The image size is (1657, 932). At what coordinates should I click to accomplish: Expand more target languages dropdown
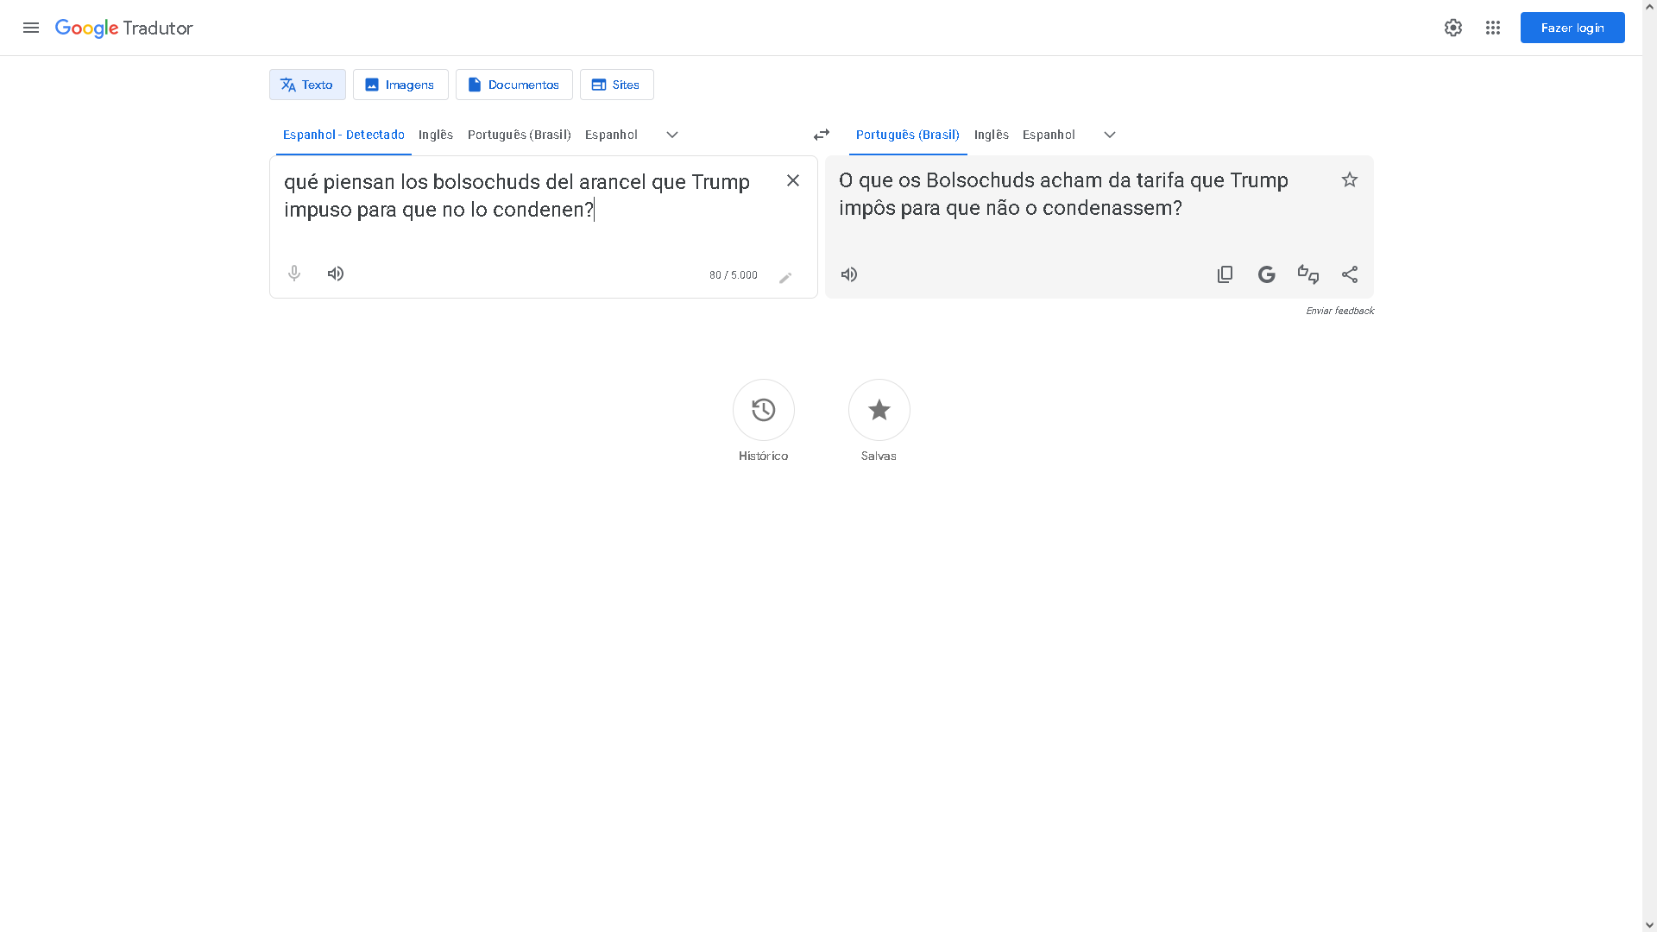pos(1110,135)
